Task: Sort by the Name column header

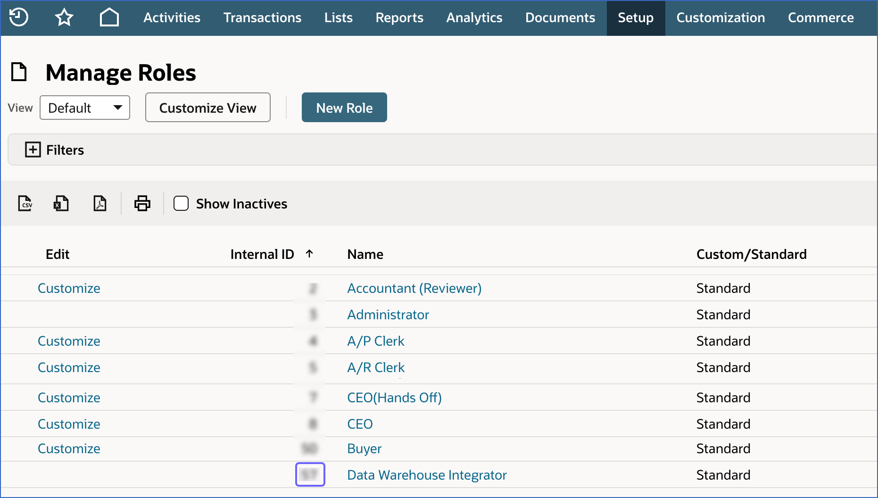Action: coord(365,254)
